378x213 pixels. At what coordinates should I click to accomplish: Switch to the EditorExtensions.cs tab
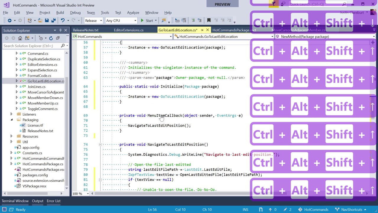coord(129,30)
